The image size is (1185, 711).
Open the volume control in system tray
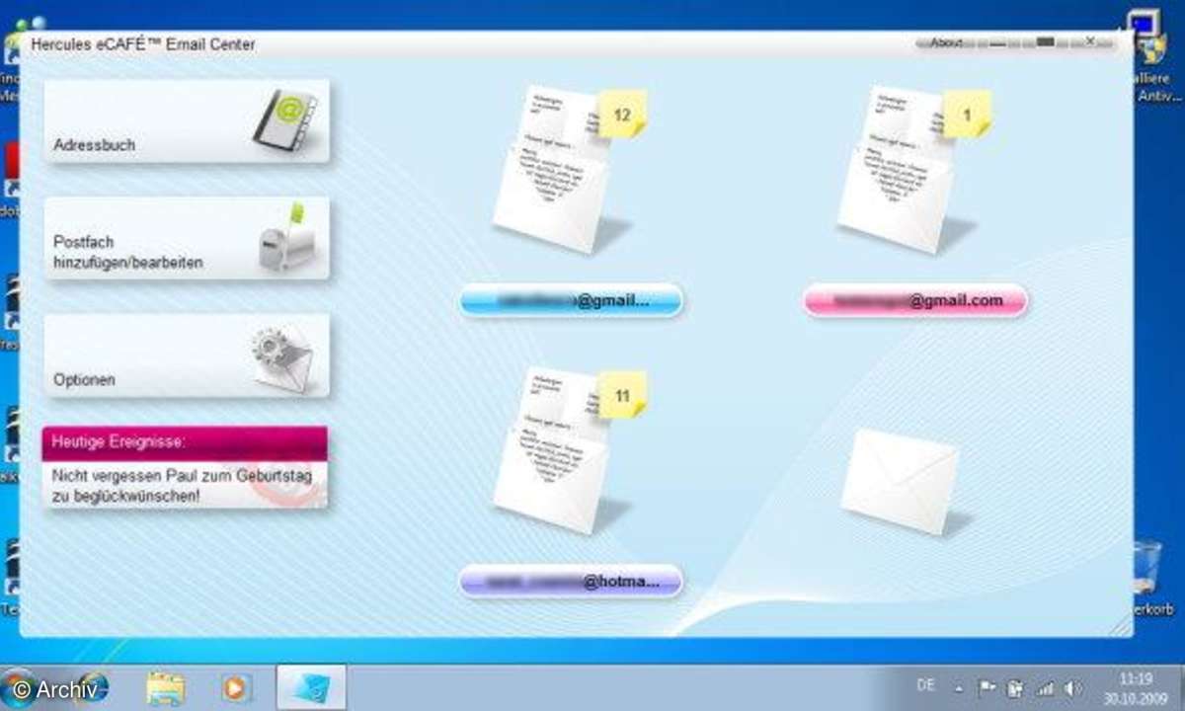tap(1073, 688)
